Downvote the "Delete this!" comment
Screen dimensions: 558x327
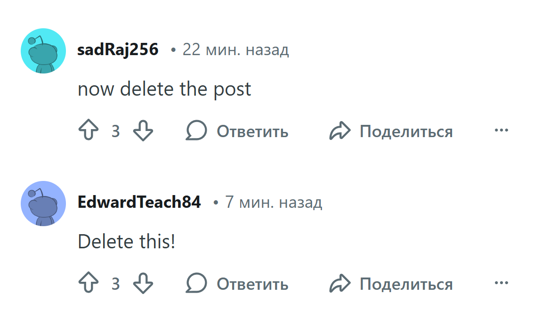[143, 284]
